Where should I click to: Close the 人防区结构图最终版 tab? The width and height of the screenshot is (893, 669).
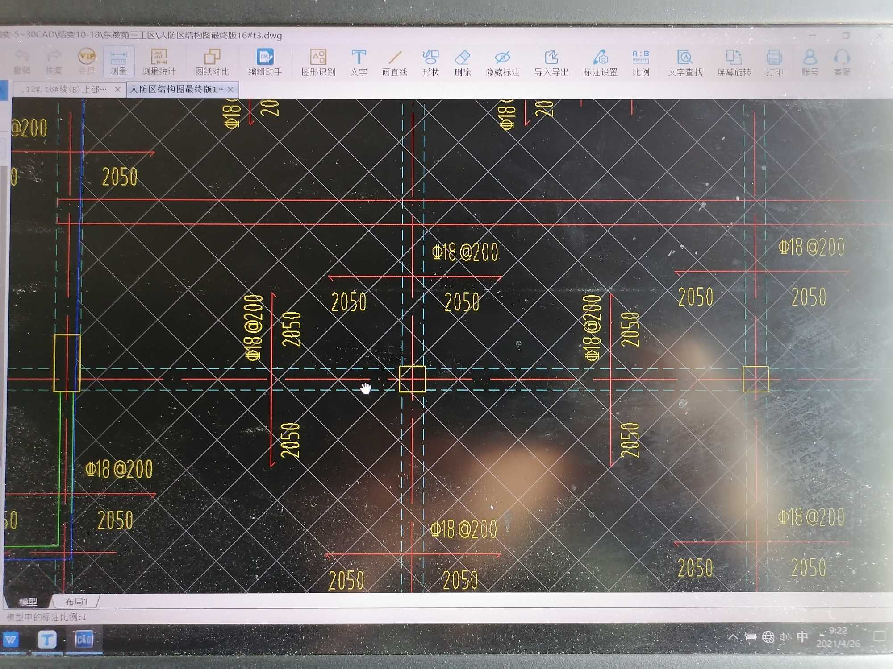pos(230,90)
